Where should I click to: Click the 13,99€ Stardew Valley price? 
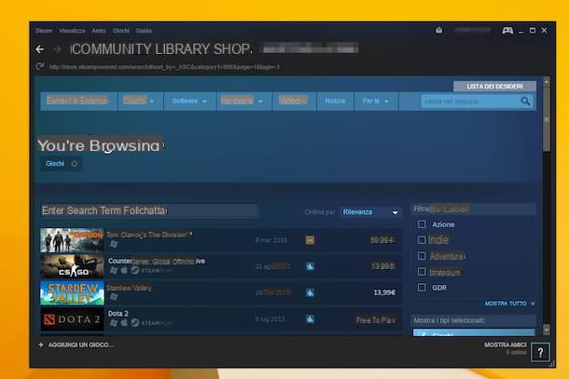point(384,292)
